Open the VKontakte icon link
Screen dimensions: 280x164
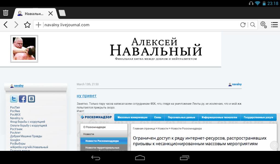click(x=31, y=99)
